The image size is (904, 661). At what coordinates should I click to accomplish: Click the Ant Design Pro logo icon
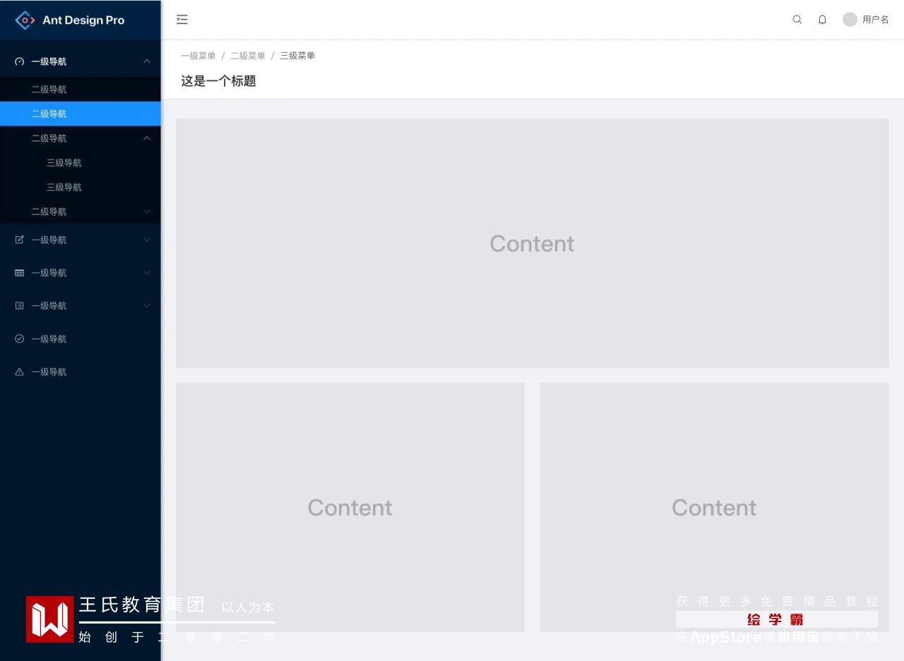coord(25,20)
